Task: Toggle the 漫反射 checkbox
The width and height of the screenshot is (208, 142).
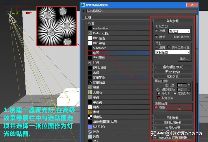Action: click(x=159, y=93)
